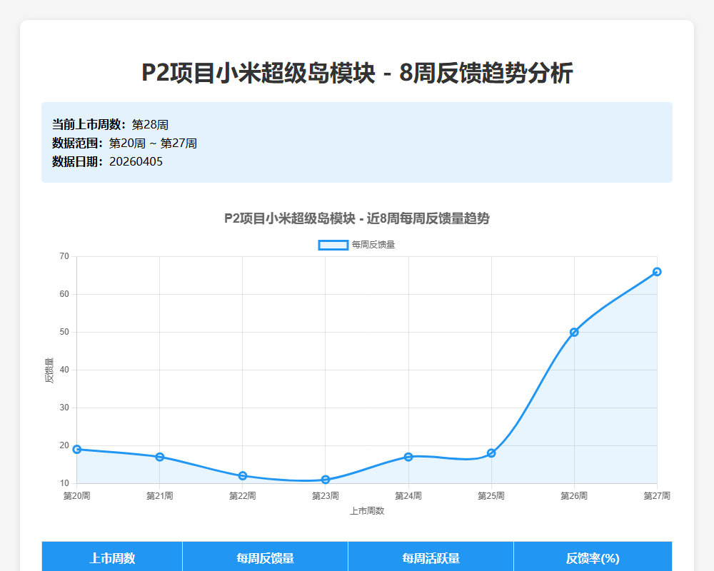Click x-axis label 第23周
Screen dimensions: 714x571
pyautogui.click(x=326, y=496)
